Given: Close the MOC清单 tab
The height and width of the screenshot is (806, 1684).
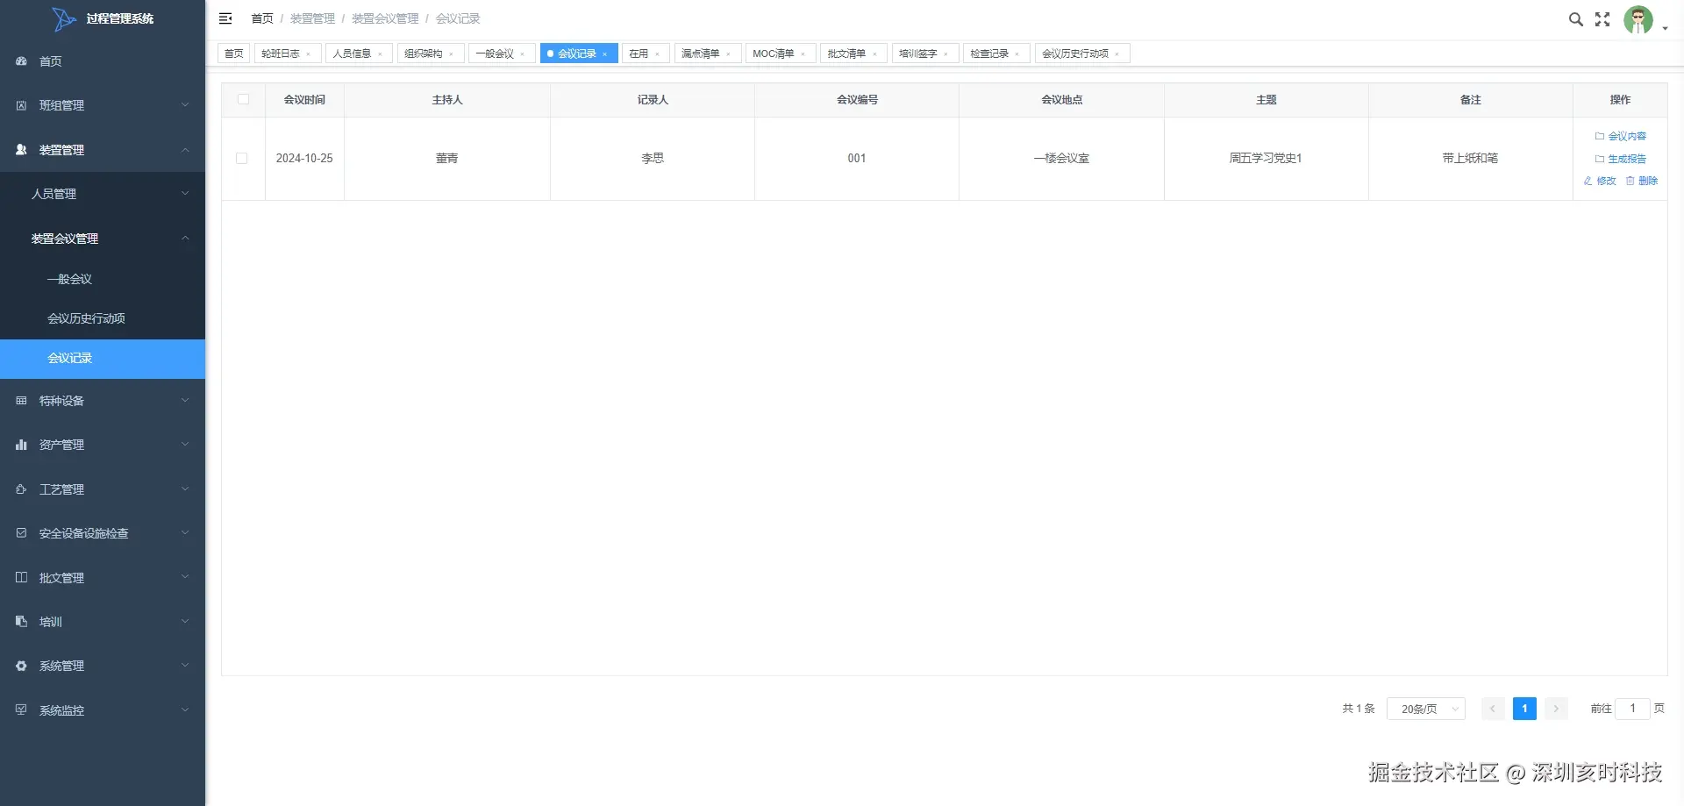Looking at the screenshot, I should (803, 54).
